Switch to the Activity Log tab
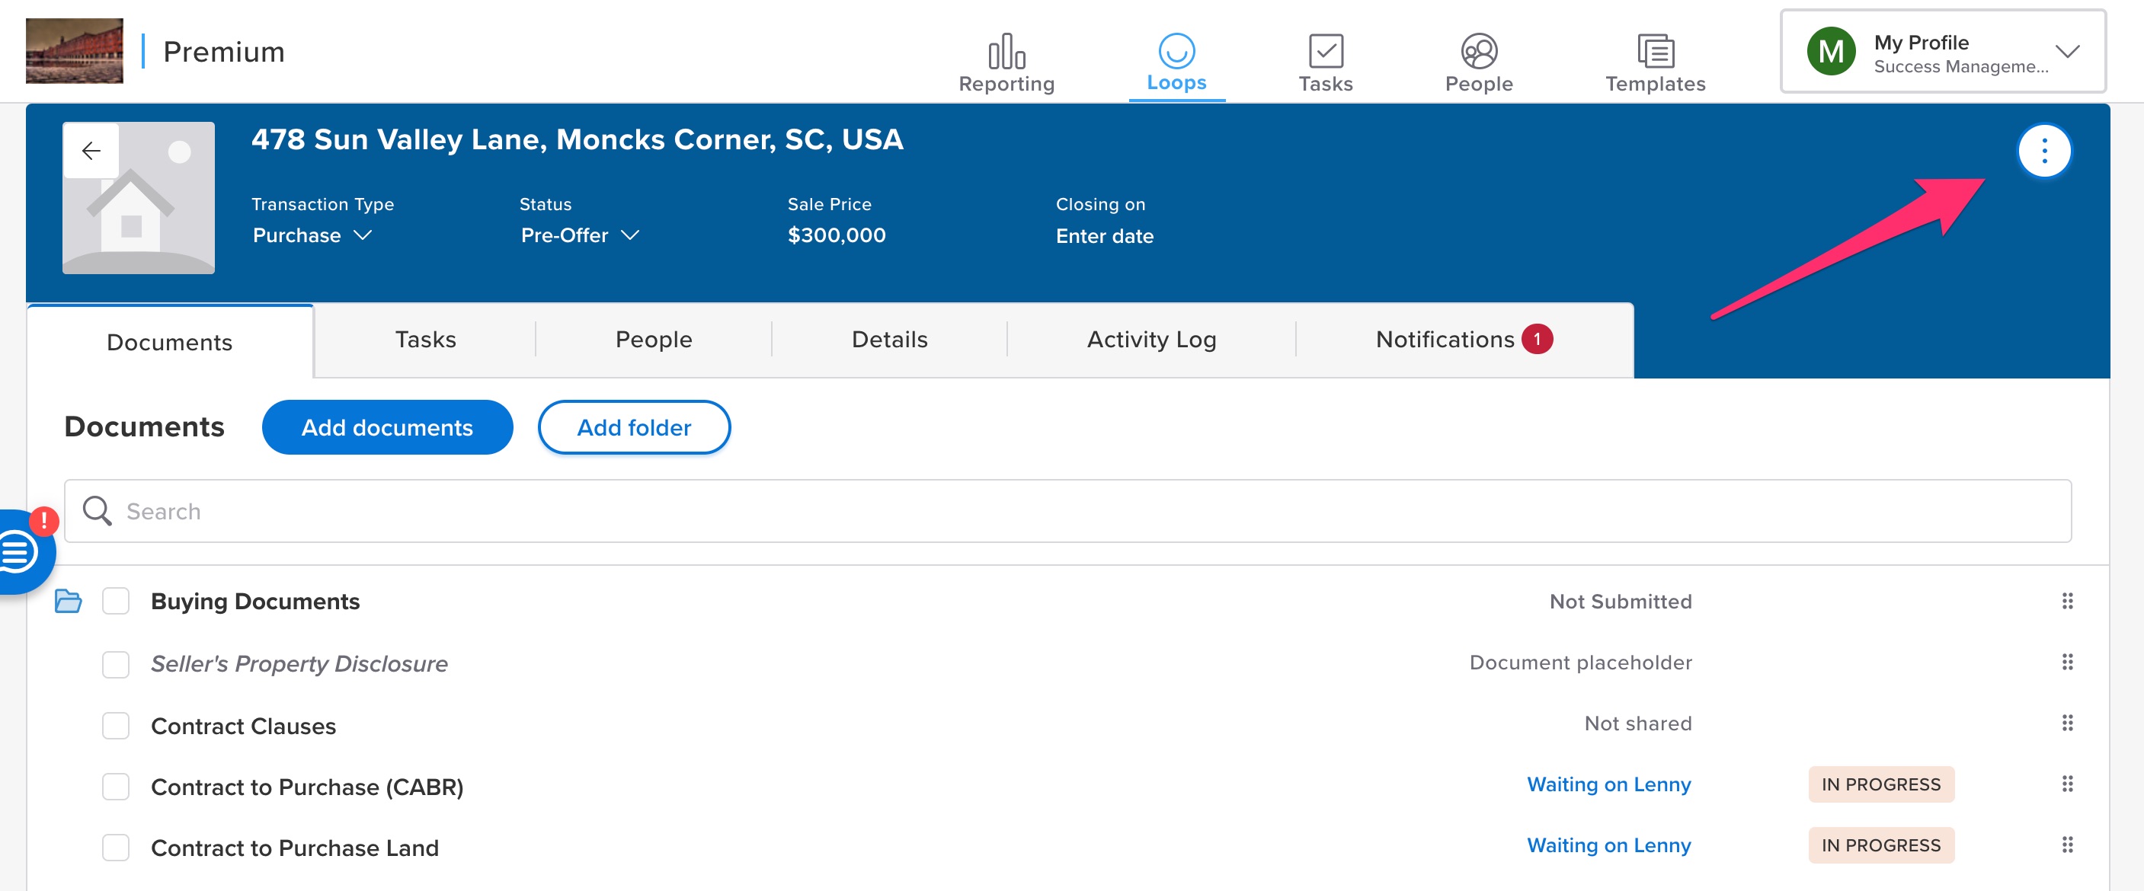Viewport: 2144px width, 891px height. click(x=1151, y=340)
